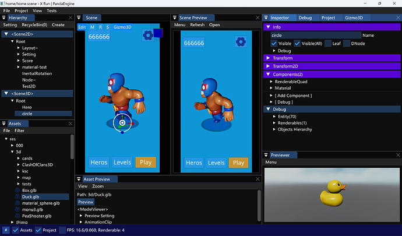The image size is (402, 236).
Task: Click the Heros button in Scene Preview
Action: [x=194, y=163]
